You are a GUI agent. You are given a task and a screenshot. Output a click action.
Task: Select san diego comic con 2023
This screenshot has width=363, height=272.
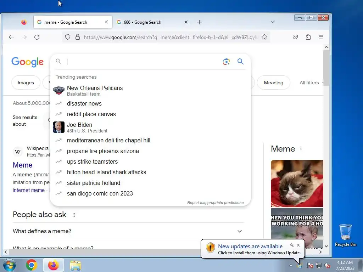pos(150,194)
